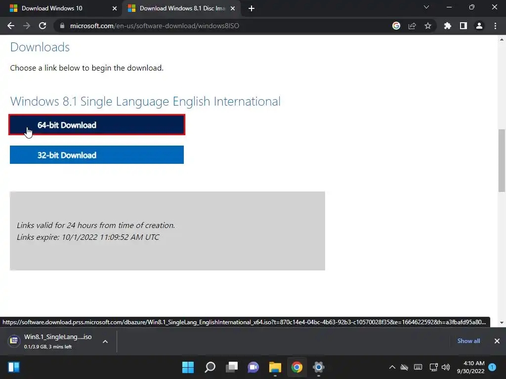Screen dimensions: 506x379
Task: Click the page vertical scrollbar thumb
Action: 502,160
